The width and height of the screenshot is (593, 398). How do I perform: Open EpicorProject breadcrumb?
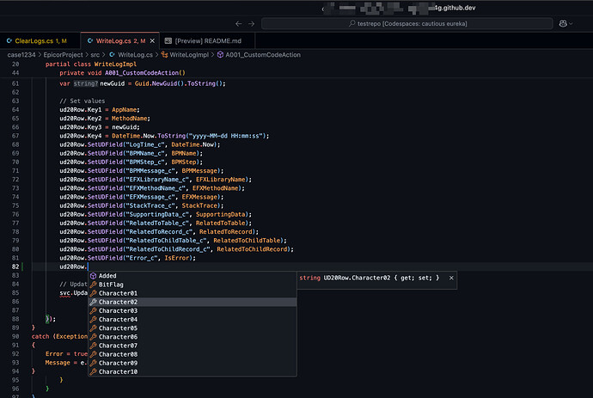(x=63, y=55)
